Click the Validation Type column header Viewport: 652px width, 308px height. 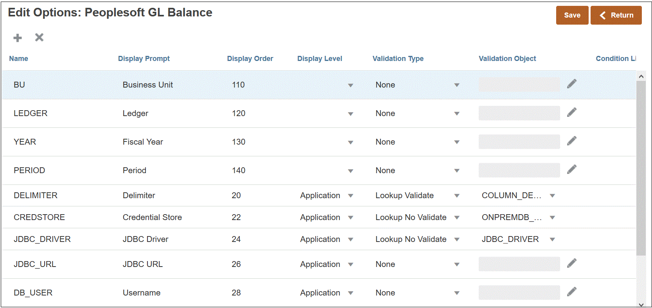tap(398, 59)
